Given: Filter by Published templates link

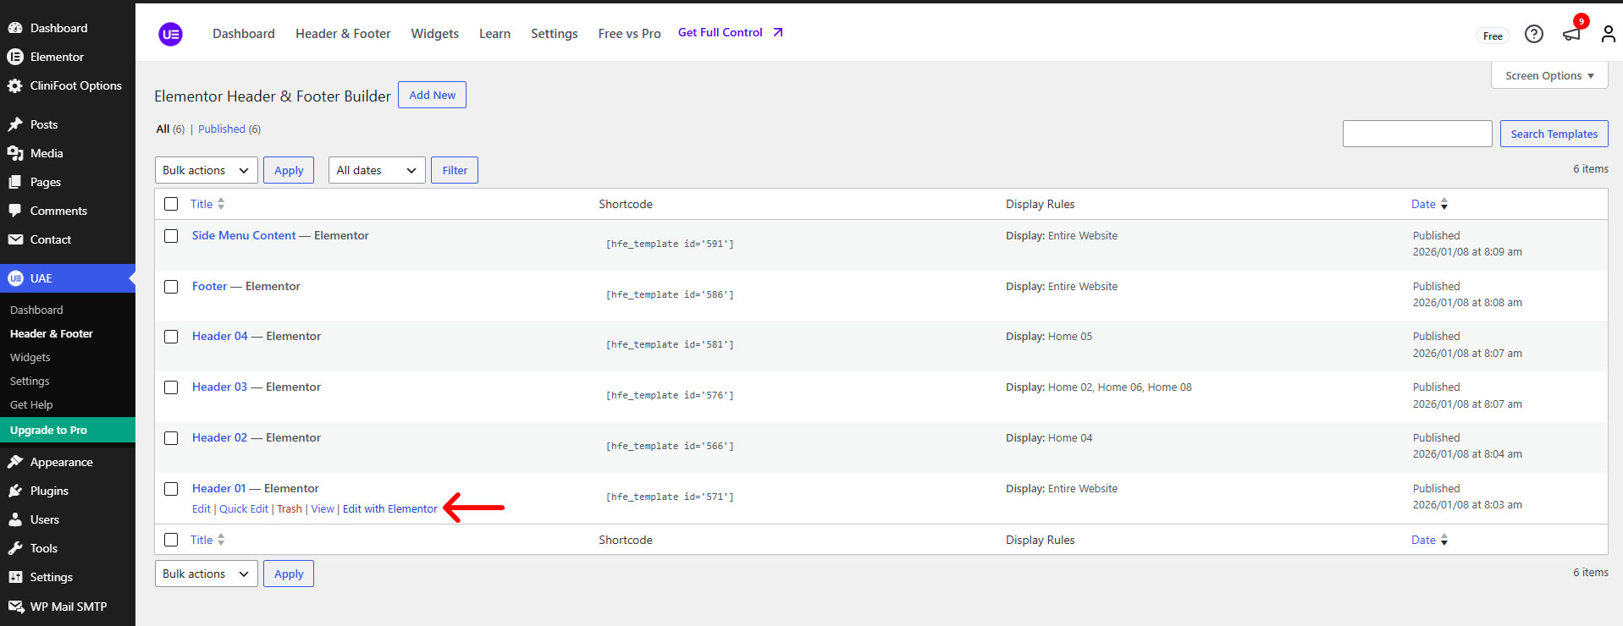Looking at the screenshot, I should coord(222,129).
